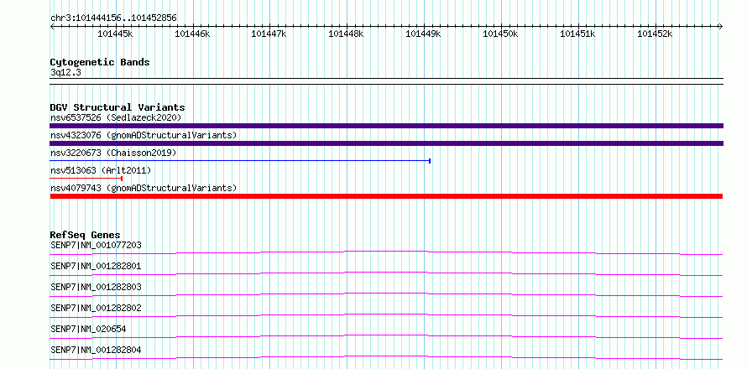Open variant nsv6537526 (Sedlazeck2020) label
The height and width of the screenshot is (369, 747).
116,117
